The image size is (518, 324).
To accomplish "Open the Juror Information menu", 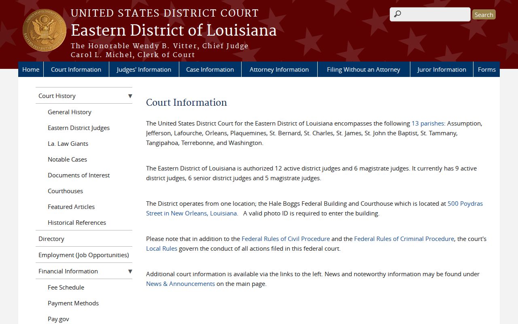I will 442,69.
